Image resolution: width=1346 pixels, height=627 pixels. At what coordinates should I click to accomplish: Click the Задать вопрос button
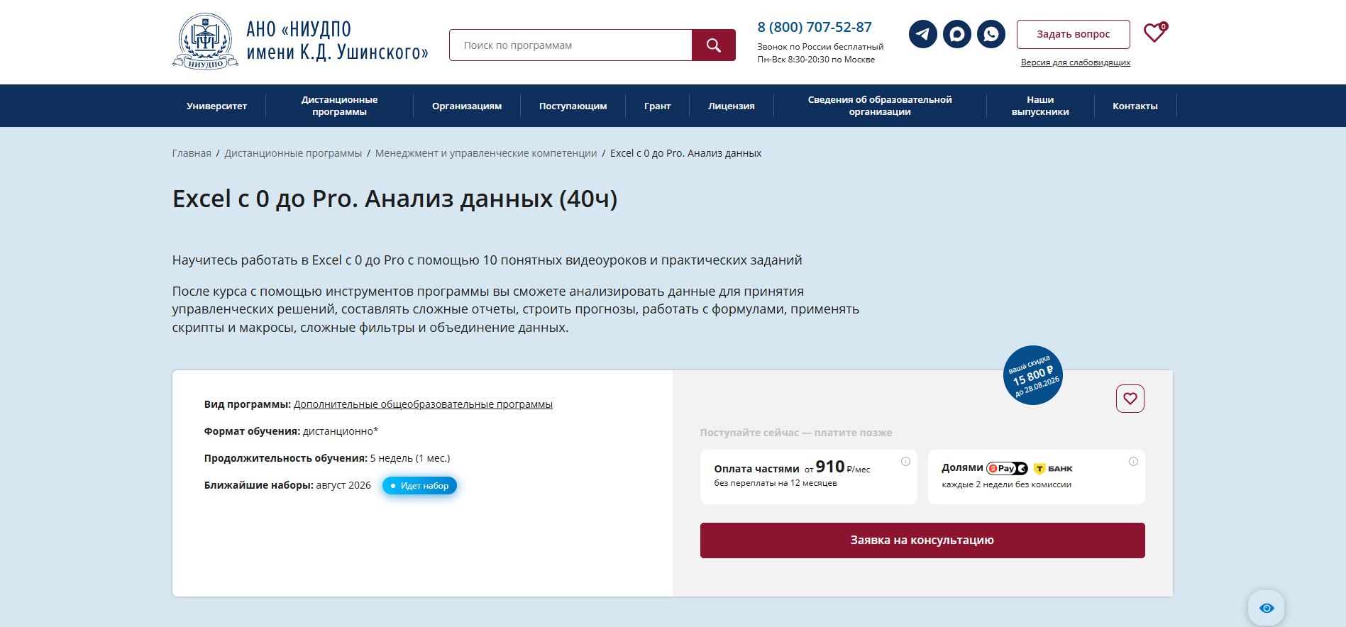[1073, 34]
